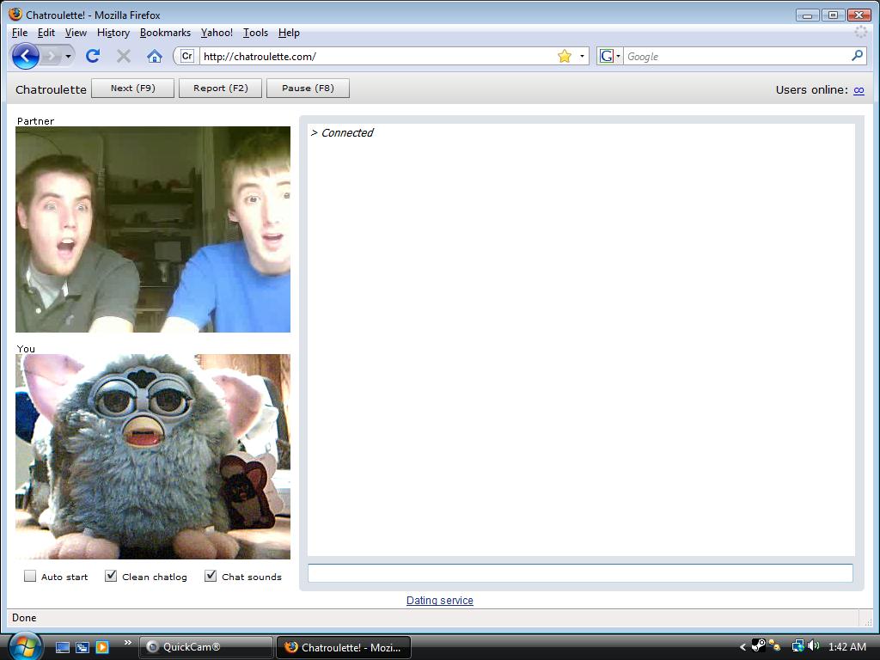Uncheck the Clean chatlog checkbox
This screenshot has height=660, width=880.
pyautogui.click(x=111, y=576)
